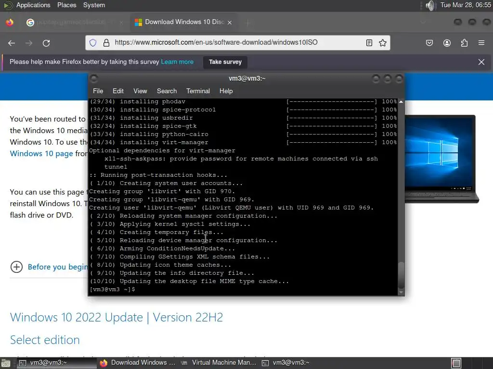Open the terminal Help menu

pos(226,91)
